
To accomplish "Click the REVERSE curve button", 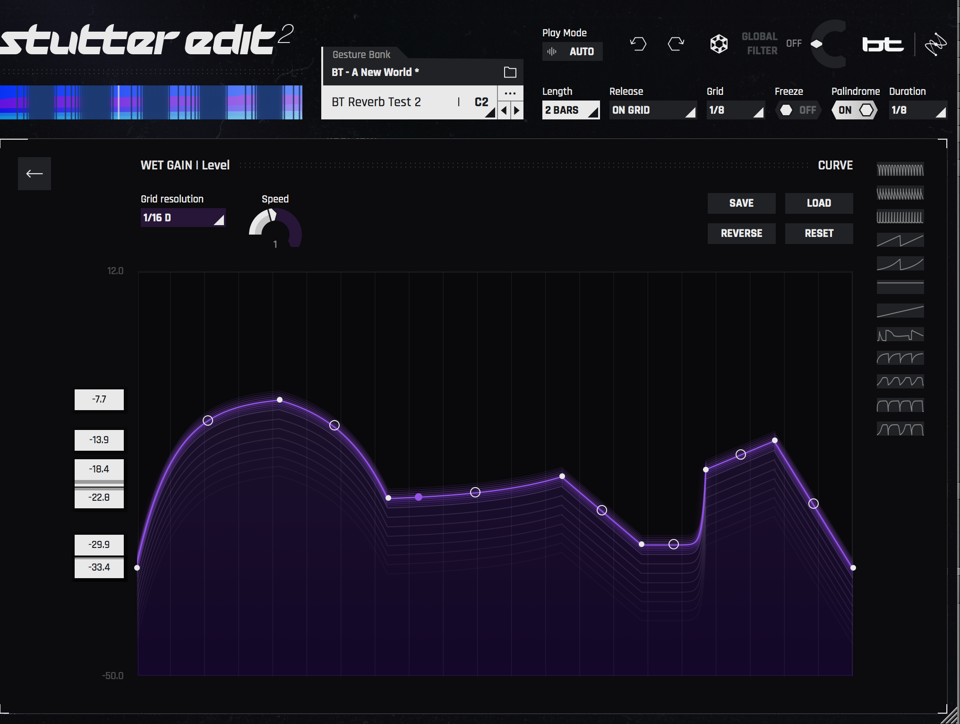I will click(741, 233).
